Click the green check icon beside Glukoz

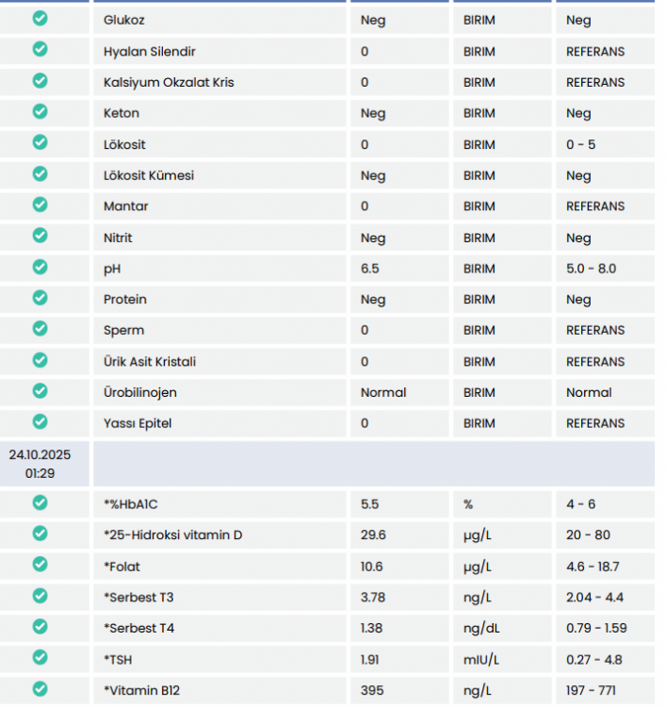coord(41,19)
